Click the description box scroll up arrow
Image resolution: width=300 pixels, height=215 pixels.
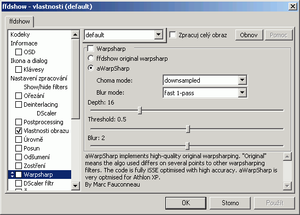(x=287, y=156)
